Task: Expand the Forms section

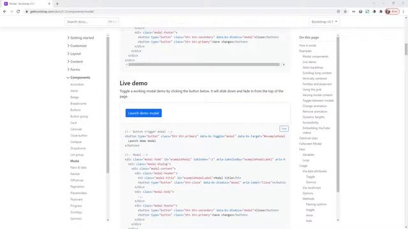Action: [74, 69]
